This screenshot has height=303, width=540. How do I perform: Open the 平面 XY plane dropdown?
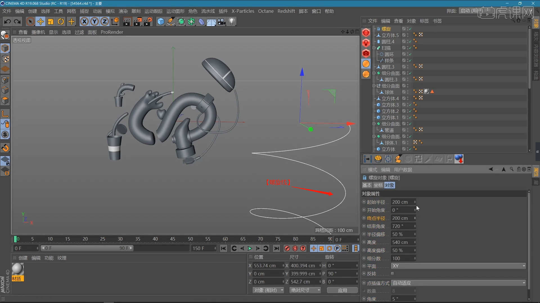(x=458, y=266)
